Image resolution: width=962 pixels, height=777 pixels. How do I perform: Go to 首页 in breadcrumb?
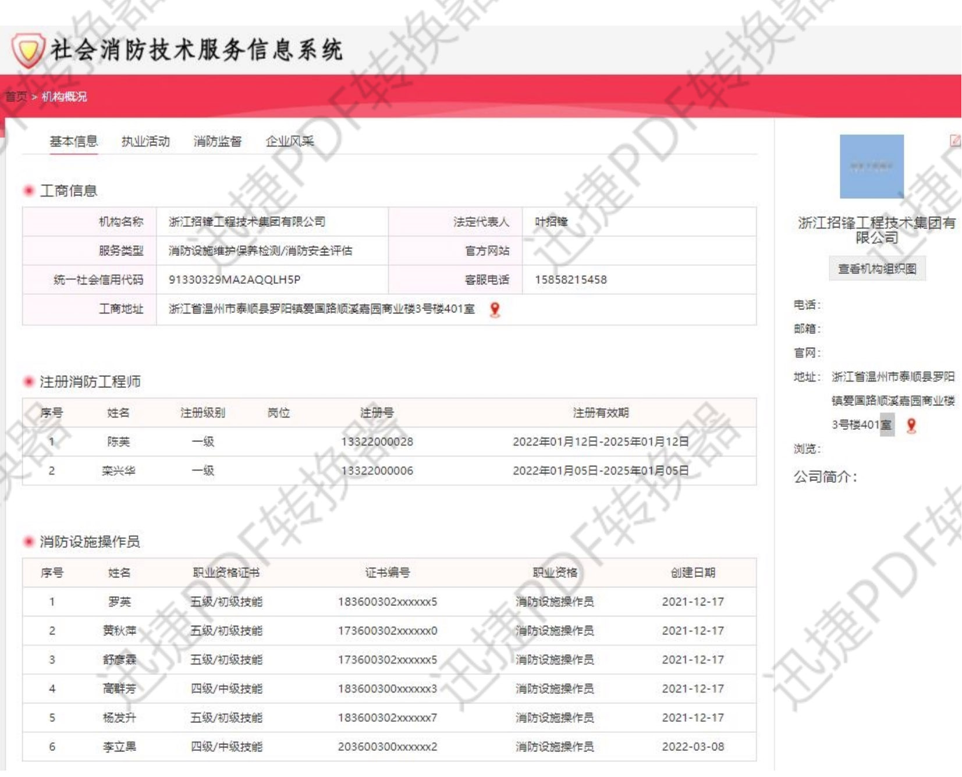(16, 97)
